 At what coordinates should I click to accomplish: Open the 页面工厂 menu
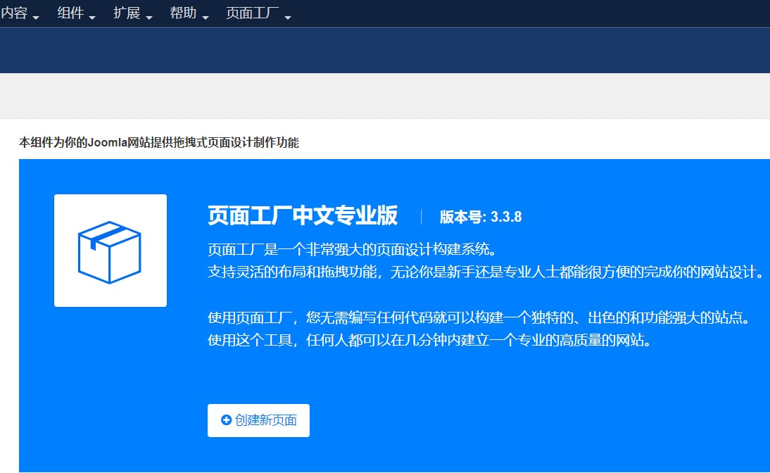click(258, 13)
